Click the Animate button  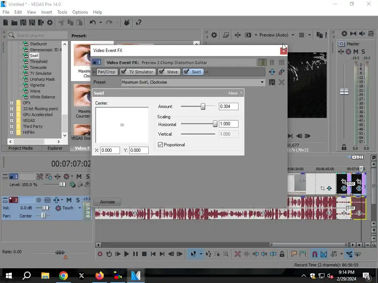pos(107,202)
